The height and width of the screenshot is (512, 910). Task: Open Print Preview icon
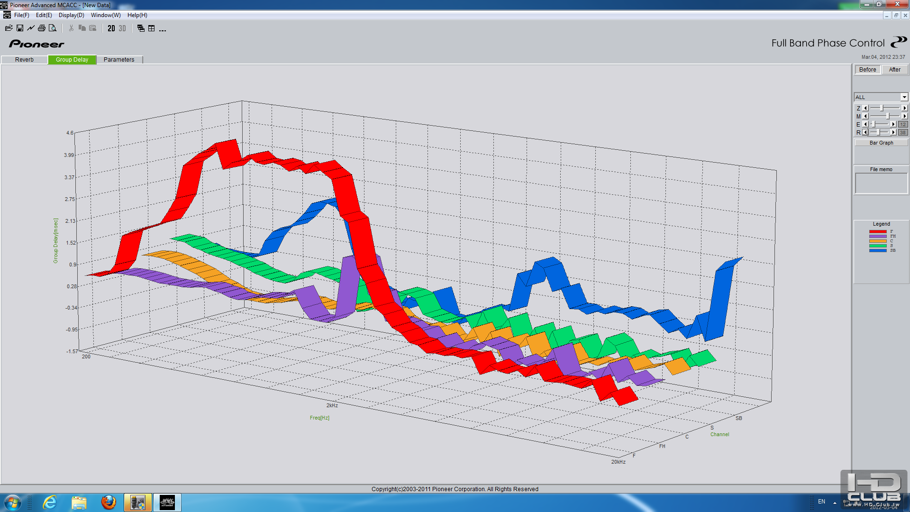pyautogui.click(x=53, y=28)
